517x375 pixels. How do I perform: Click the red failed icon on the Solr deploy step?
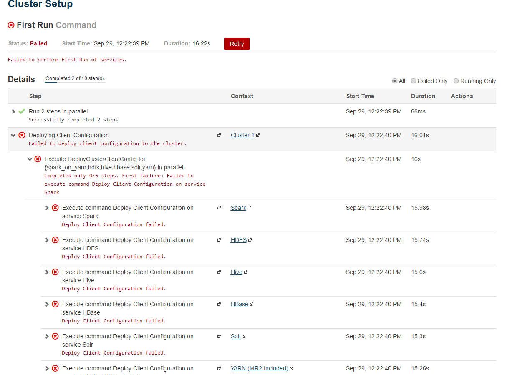click(x=55, y=336)
